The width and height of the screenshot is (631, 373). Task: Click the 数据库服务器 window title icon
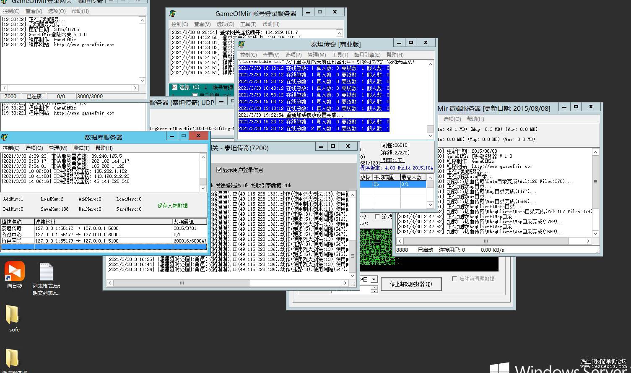tap(5, 137)
